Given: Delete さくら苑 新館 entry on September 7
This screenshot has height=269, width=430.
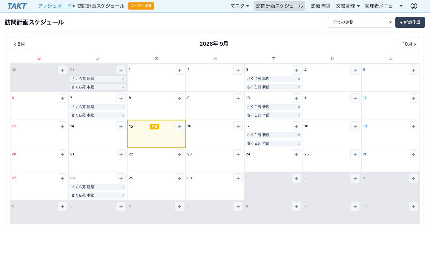Looking at the screenshot, I should 123,107.
